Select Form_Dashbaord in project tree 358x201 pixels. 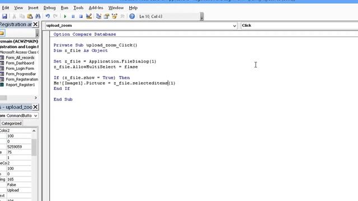click(20, 63)
